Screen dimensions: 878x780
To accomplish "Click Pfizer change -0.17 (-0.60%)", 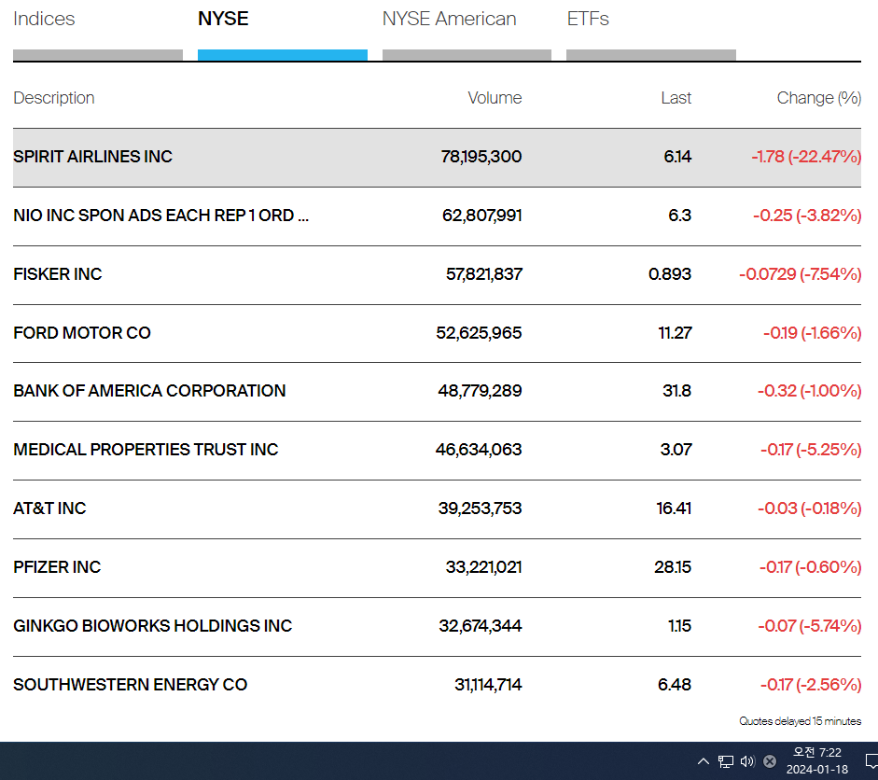I will coord(810,567).
